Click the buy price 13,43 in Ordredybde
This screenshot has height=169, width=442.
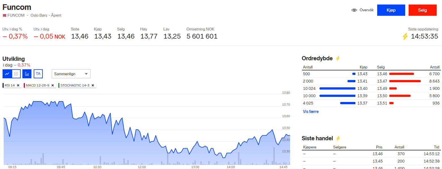(x=362, y=74)
